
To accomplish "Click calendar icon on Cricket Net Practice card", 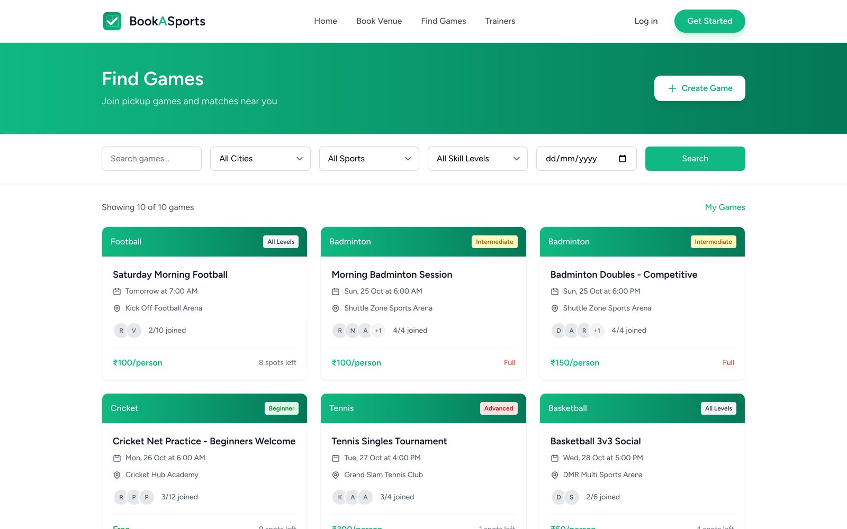I will pos(117,458).
